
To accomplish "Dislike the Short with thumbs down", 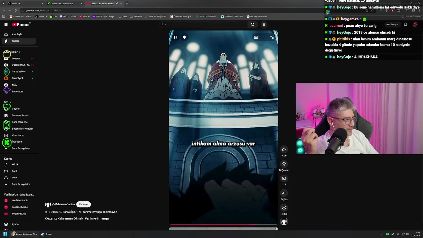I will [284, 164].
